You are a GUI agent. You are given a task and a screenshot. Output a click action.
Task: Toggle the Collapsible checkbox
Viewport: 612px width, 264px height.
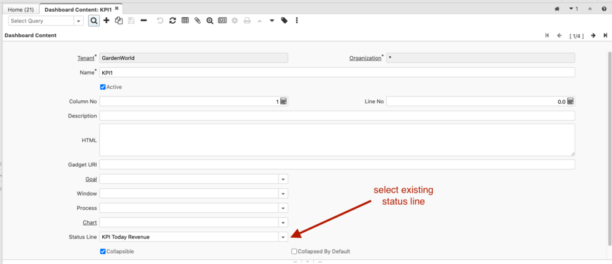pyautogui.click(x=103, y=251)
